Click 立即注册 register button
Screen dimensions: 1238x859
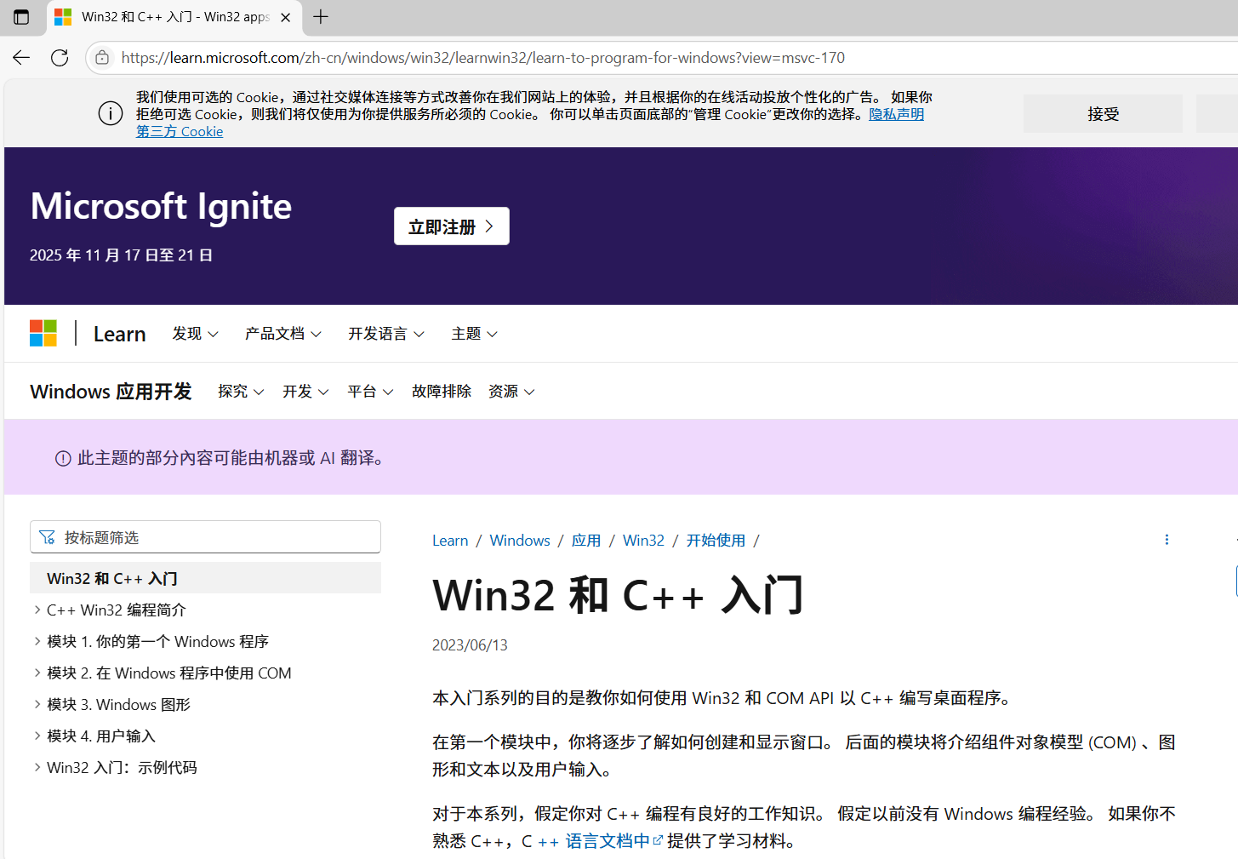coord(452,226)
